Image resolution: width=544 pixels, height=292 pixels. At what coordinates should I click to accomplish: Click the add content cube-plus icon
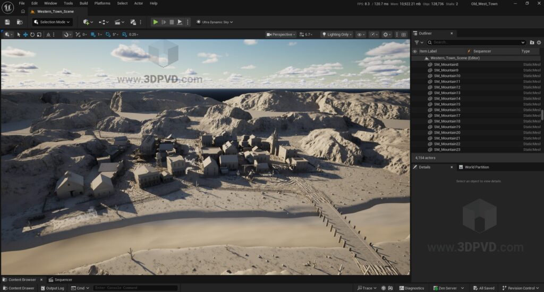[87, 22]
